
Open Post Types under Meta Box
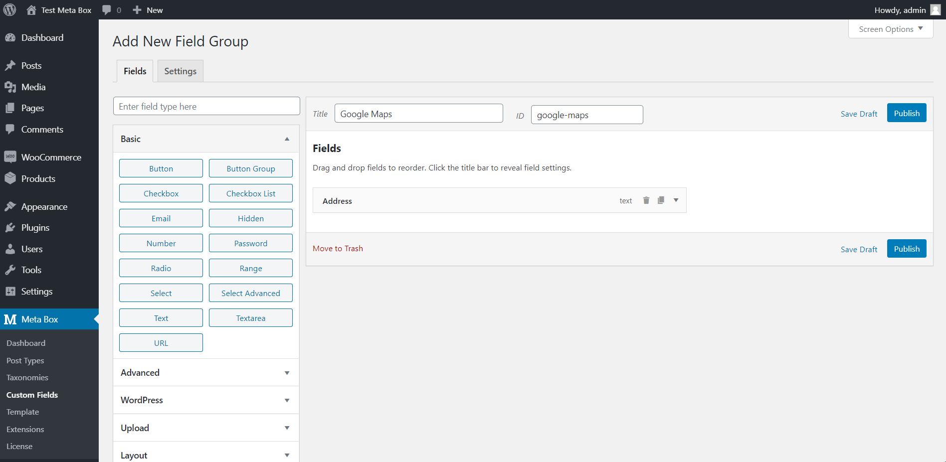(x=25, y=361)
